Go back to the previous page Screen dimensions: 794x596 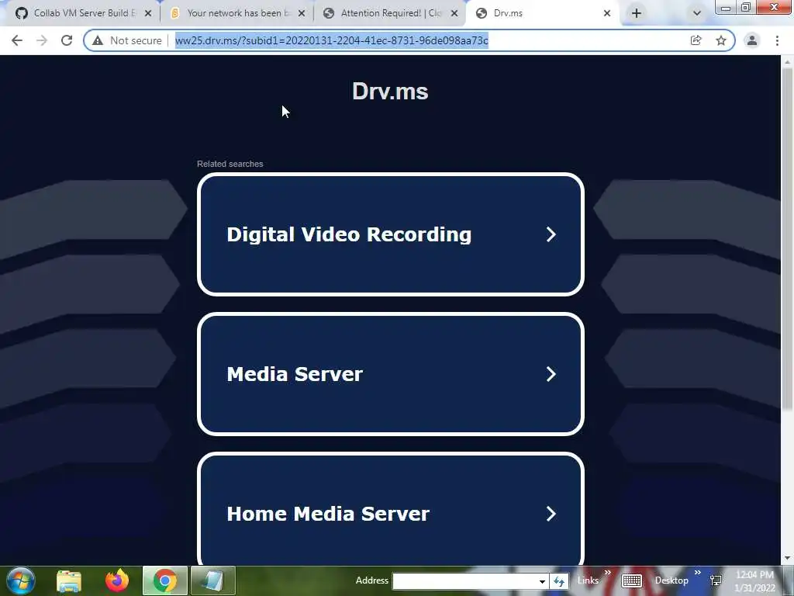point(17,40)
